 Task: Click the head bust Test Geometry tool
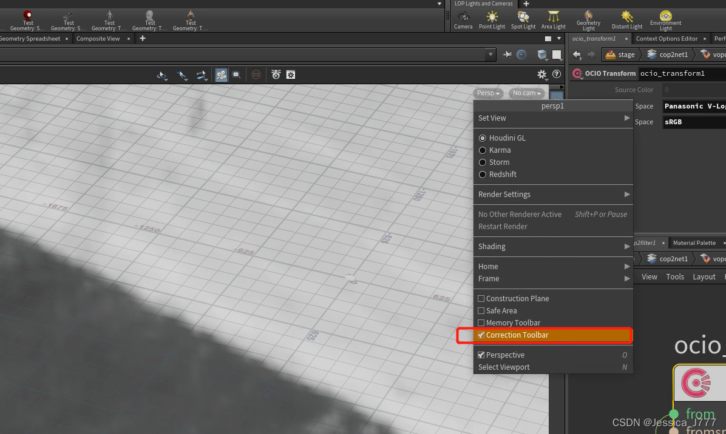click(150, 21)
